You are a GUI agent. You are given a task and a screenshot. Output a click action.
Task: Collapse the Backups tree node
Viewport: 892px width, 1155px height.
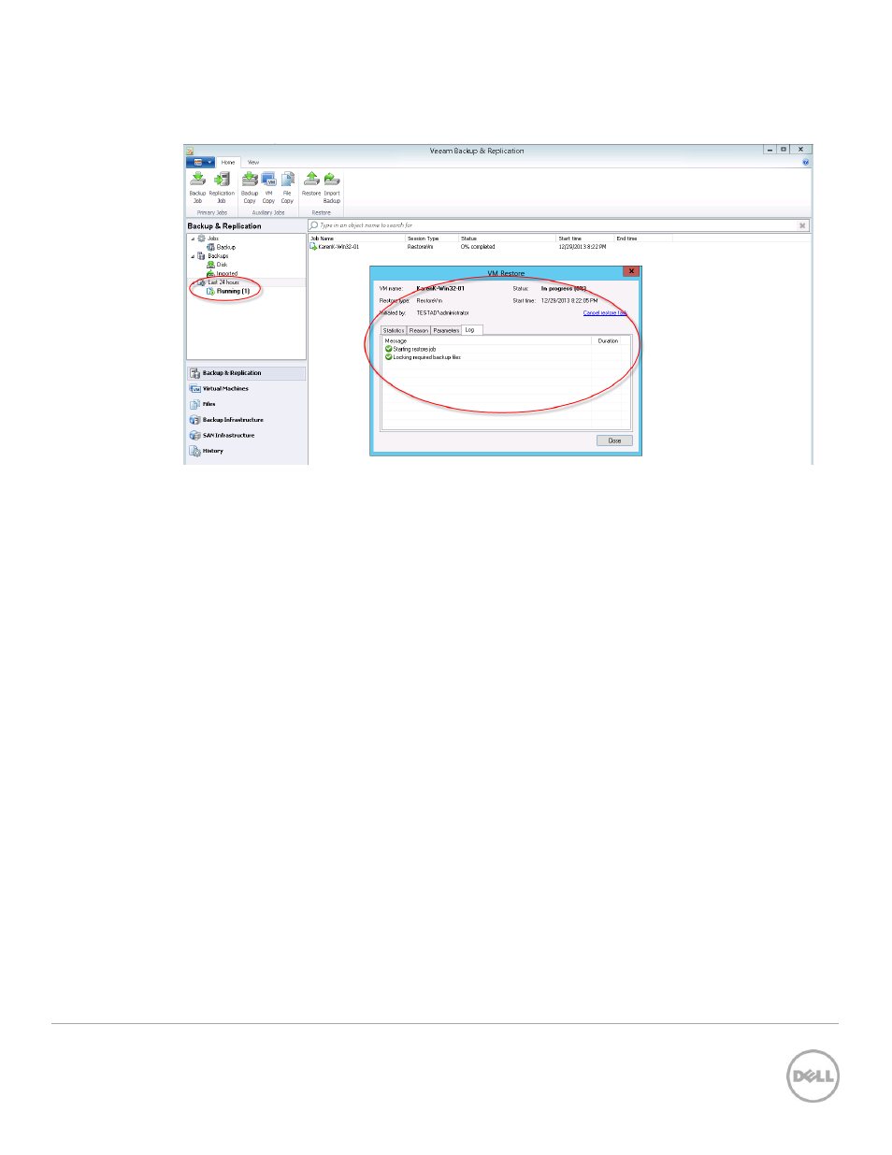pos(193,256)
